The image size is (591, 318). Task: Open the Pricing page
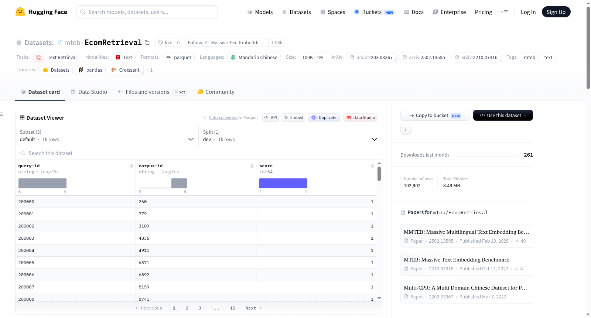coord(484,12)
